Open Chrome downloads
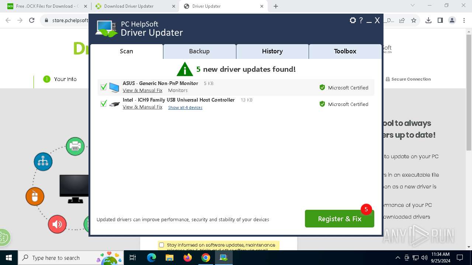This screenshot has width=472, height=265. (428, 21)
